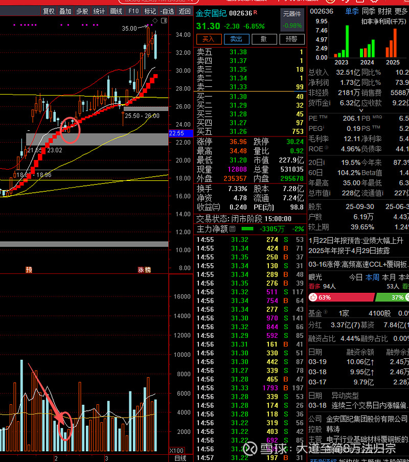This screenshot has width=409, height=462.
Task: Click the 交易状态 闭市阶段 status line
Action: 244,219
